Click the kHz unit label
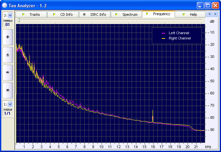This screenshot has height=152, width=221. coord(208,147)
